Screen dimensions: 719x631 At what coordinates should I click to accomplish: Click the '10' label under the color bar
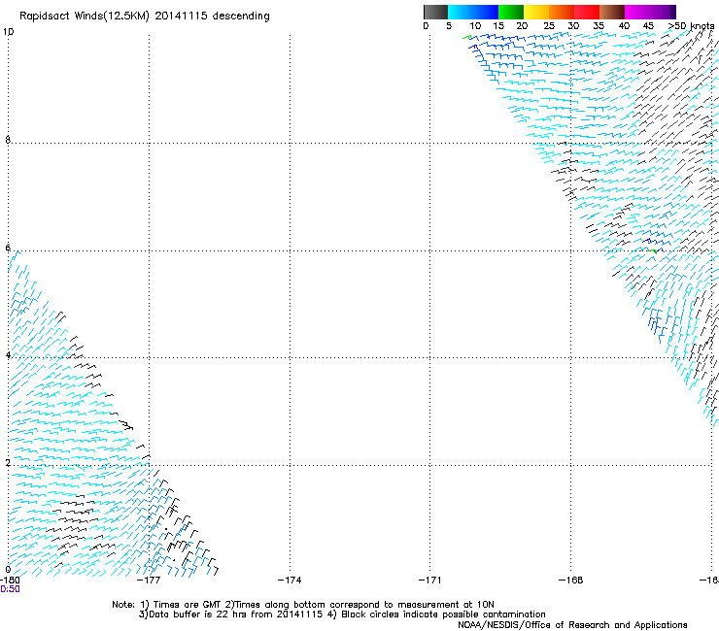point(475,26)
